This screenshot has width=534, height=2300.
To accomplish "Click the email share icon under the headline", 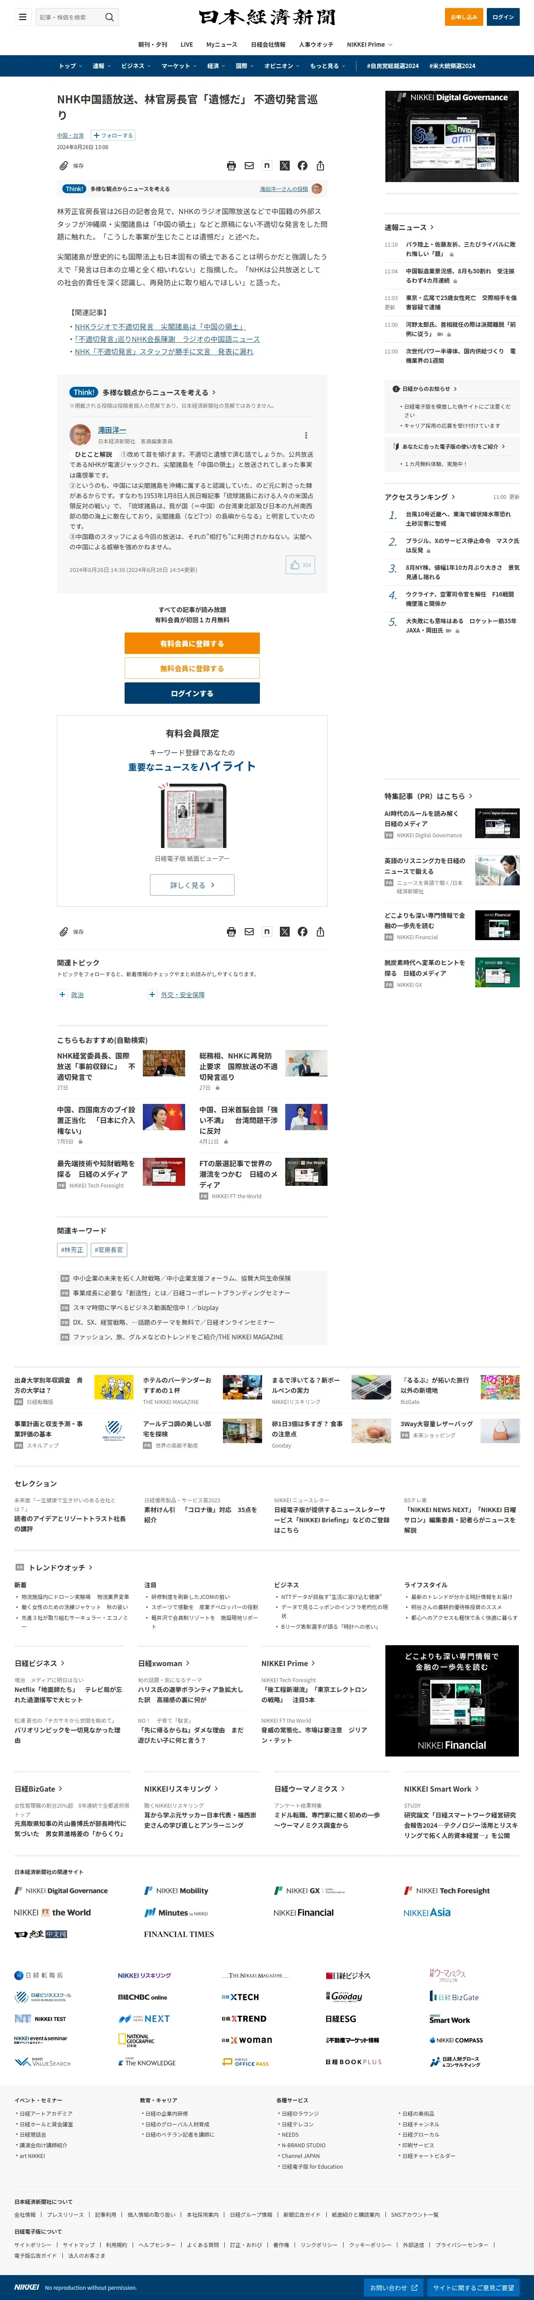I will pyautogui.click(x=249, y=165).
